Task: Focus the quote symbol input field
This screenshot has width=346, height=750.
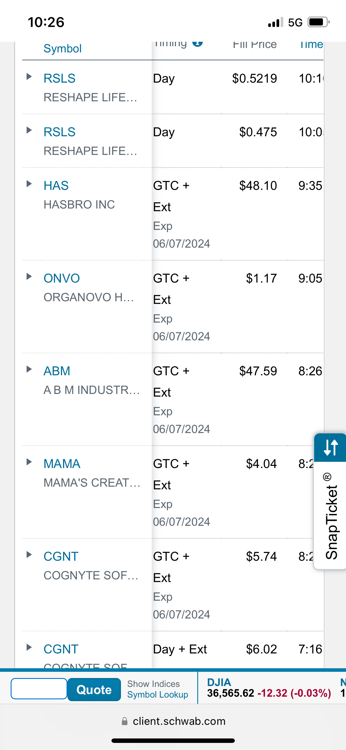Action: (x=39, y=689)
